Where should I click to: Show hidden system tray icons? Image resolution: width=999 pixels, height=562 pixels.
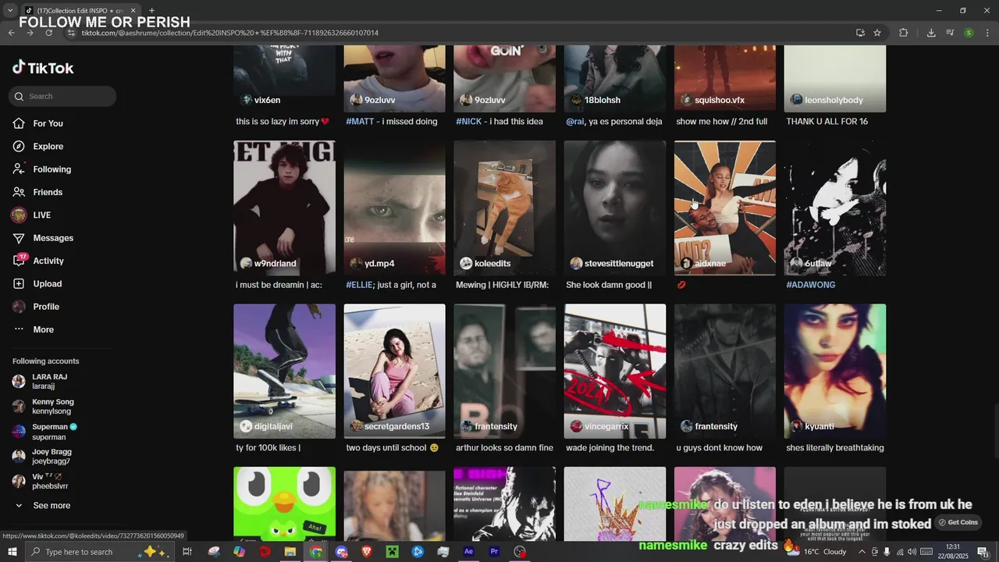[862, 552]
